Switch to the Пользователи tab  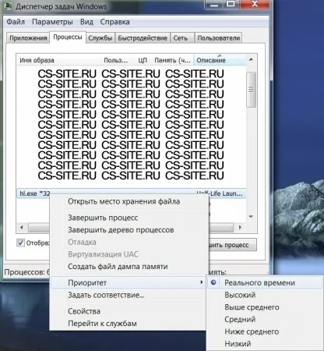218,38
